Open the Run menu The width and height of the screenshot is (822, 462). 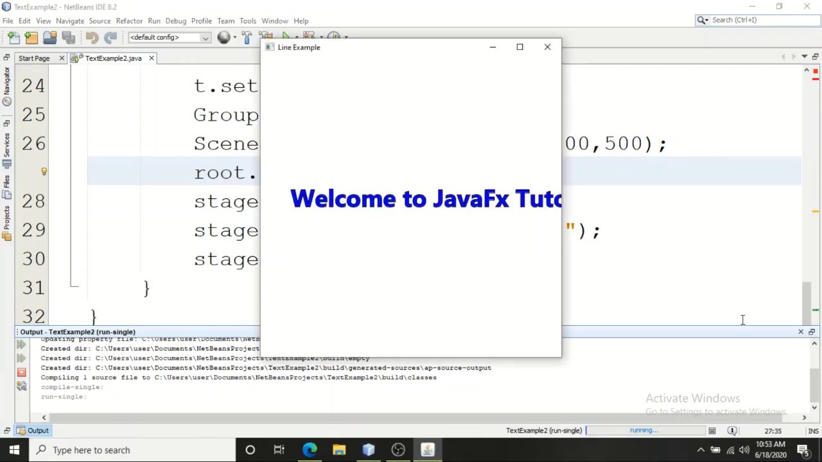[154, 21]
